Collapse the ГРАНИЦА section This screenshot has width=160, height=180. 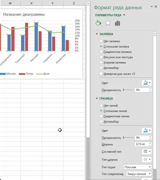(x=97, y=98)
